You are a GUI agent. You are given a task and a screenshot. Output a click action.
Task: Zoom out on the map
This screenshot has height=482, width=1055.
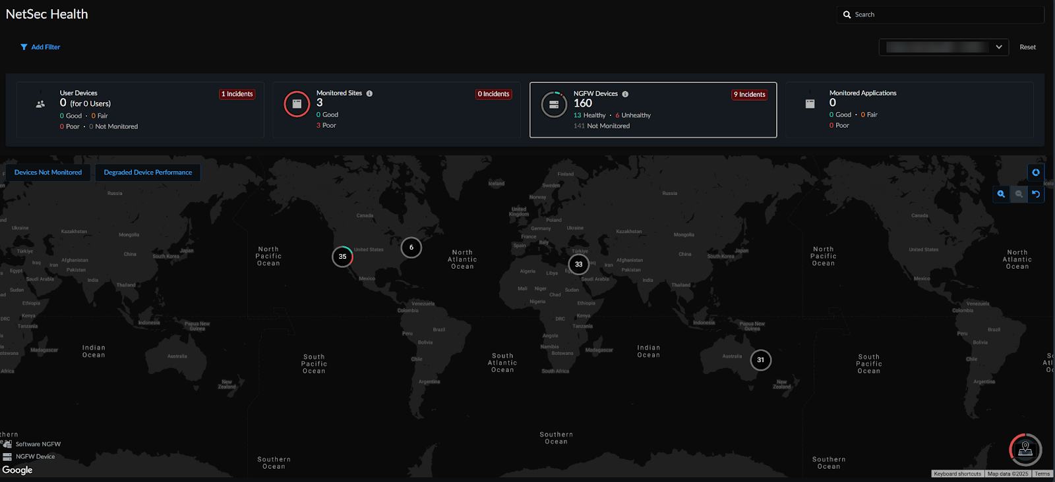click(x=1019, y=194)
